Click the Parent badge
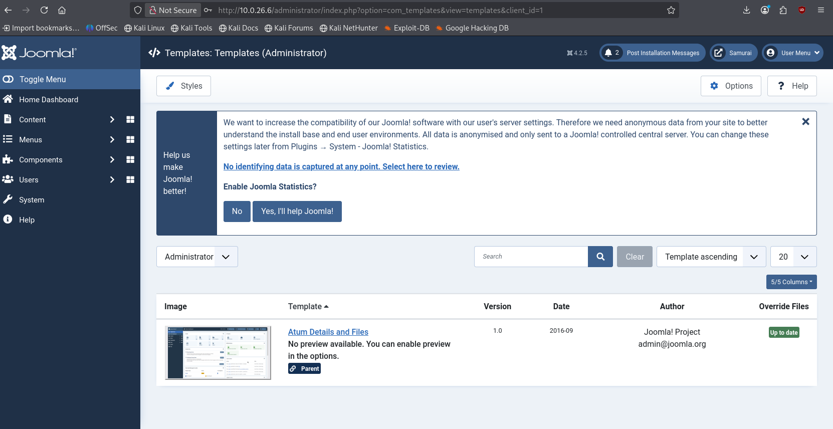 coord(304,368)
